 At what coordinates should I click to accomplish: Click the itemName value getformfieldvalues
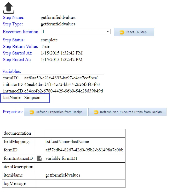coord(63,175)
